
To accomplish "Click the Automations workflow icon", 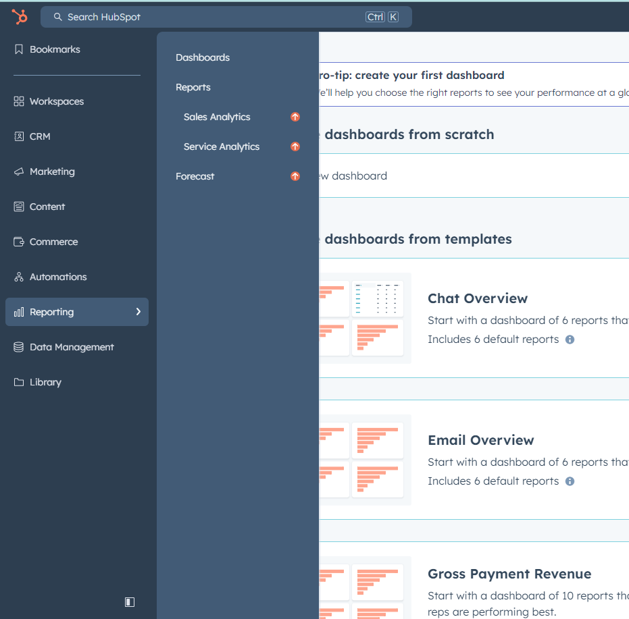I will pos(18,277).
